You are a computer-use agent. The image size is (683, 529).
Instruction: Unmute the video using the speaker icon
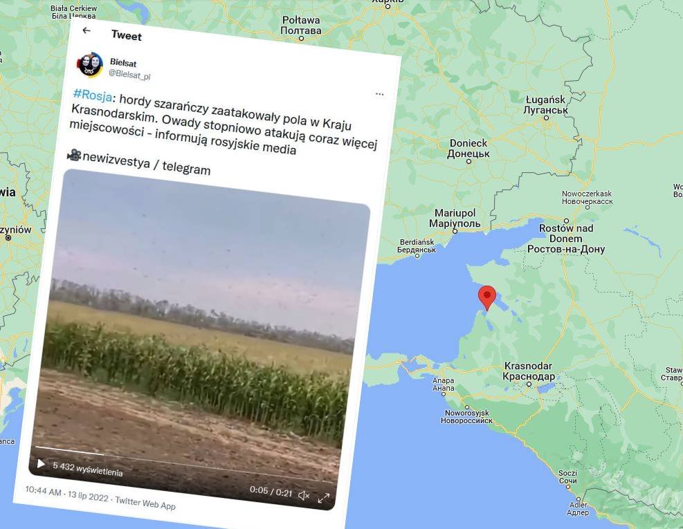click(x=304, y=496)
